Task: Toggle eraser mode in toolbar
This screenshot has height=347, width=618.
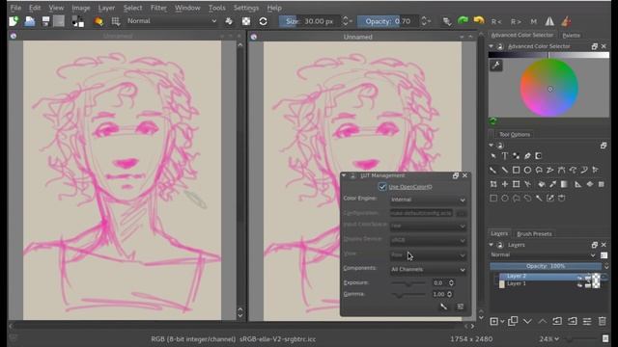Action: 229,21
